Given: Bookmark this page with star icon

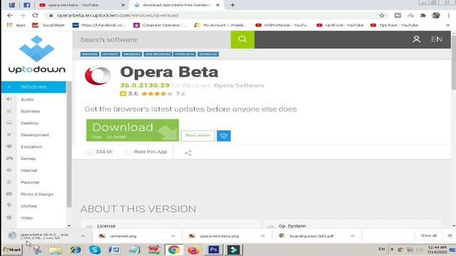Looking at the screenshot, I should point(382,16).
